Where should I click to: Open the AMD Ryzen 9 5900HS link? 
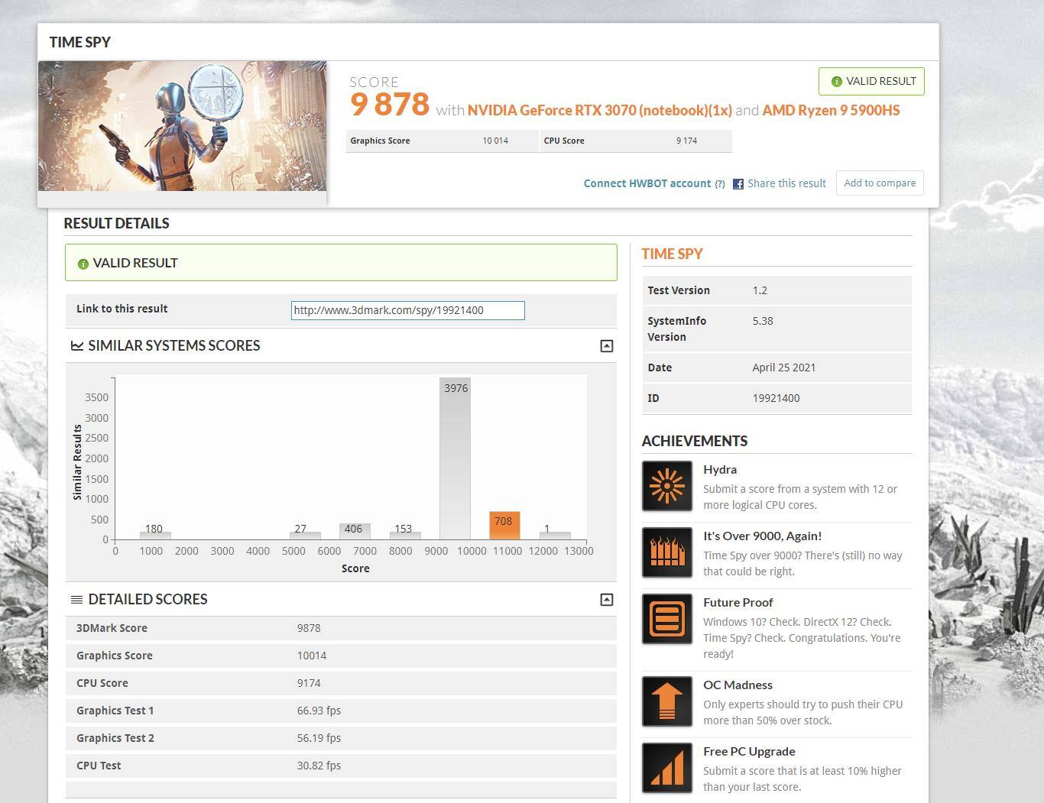(831, 110)
